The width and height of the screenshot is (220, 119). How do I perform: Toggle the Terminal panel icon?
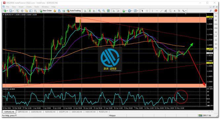[x=31, y=11]
